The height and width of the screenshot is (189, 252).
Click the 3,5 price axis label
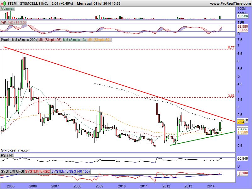tap(240, 100)
